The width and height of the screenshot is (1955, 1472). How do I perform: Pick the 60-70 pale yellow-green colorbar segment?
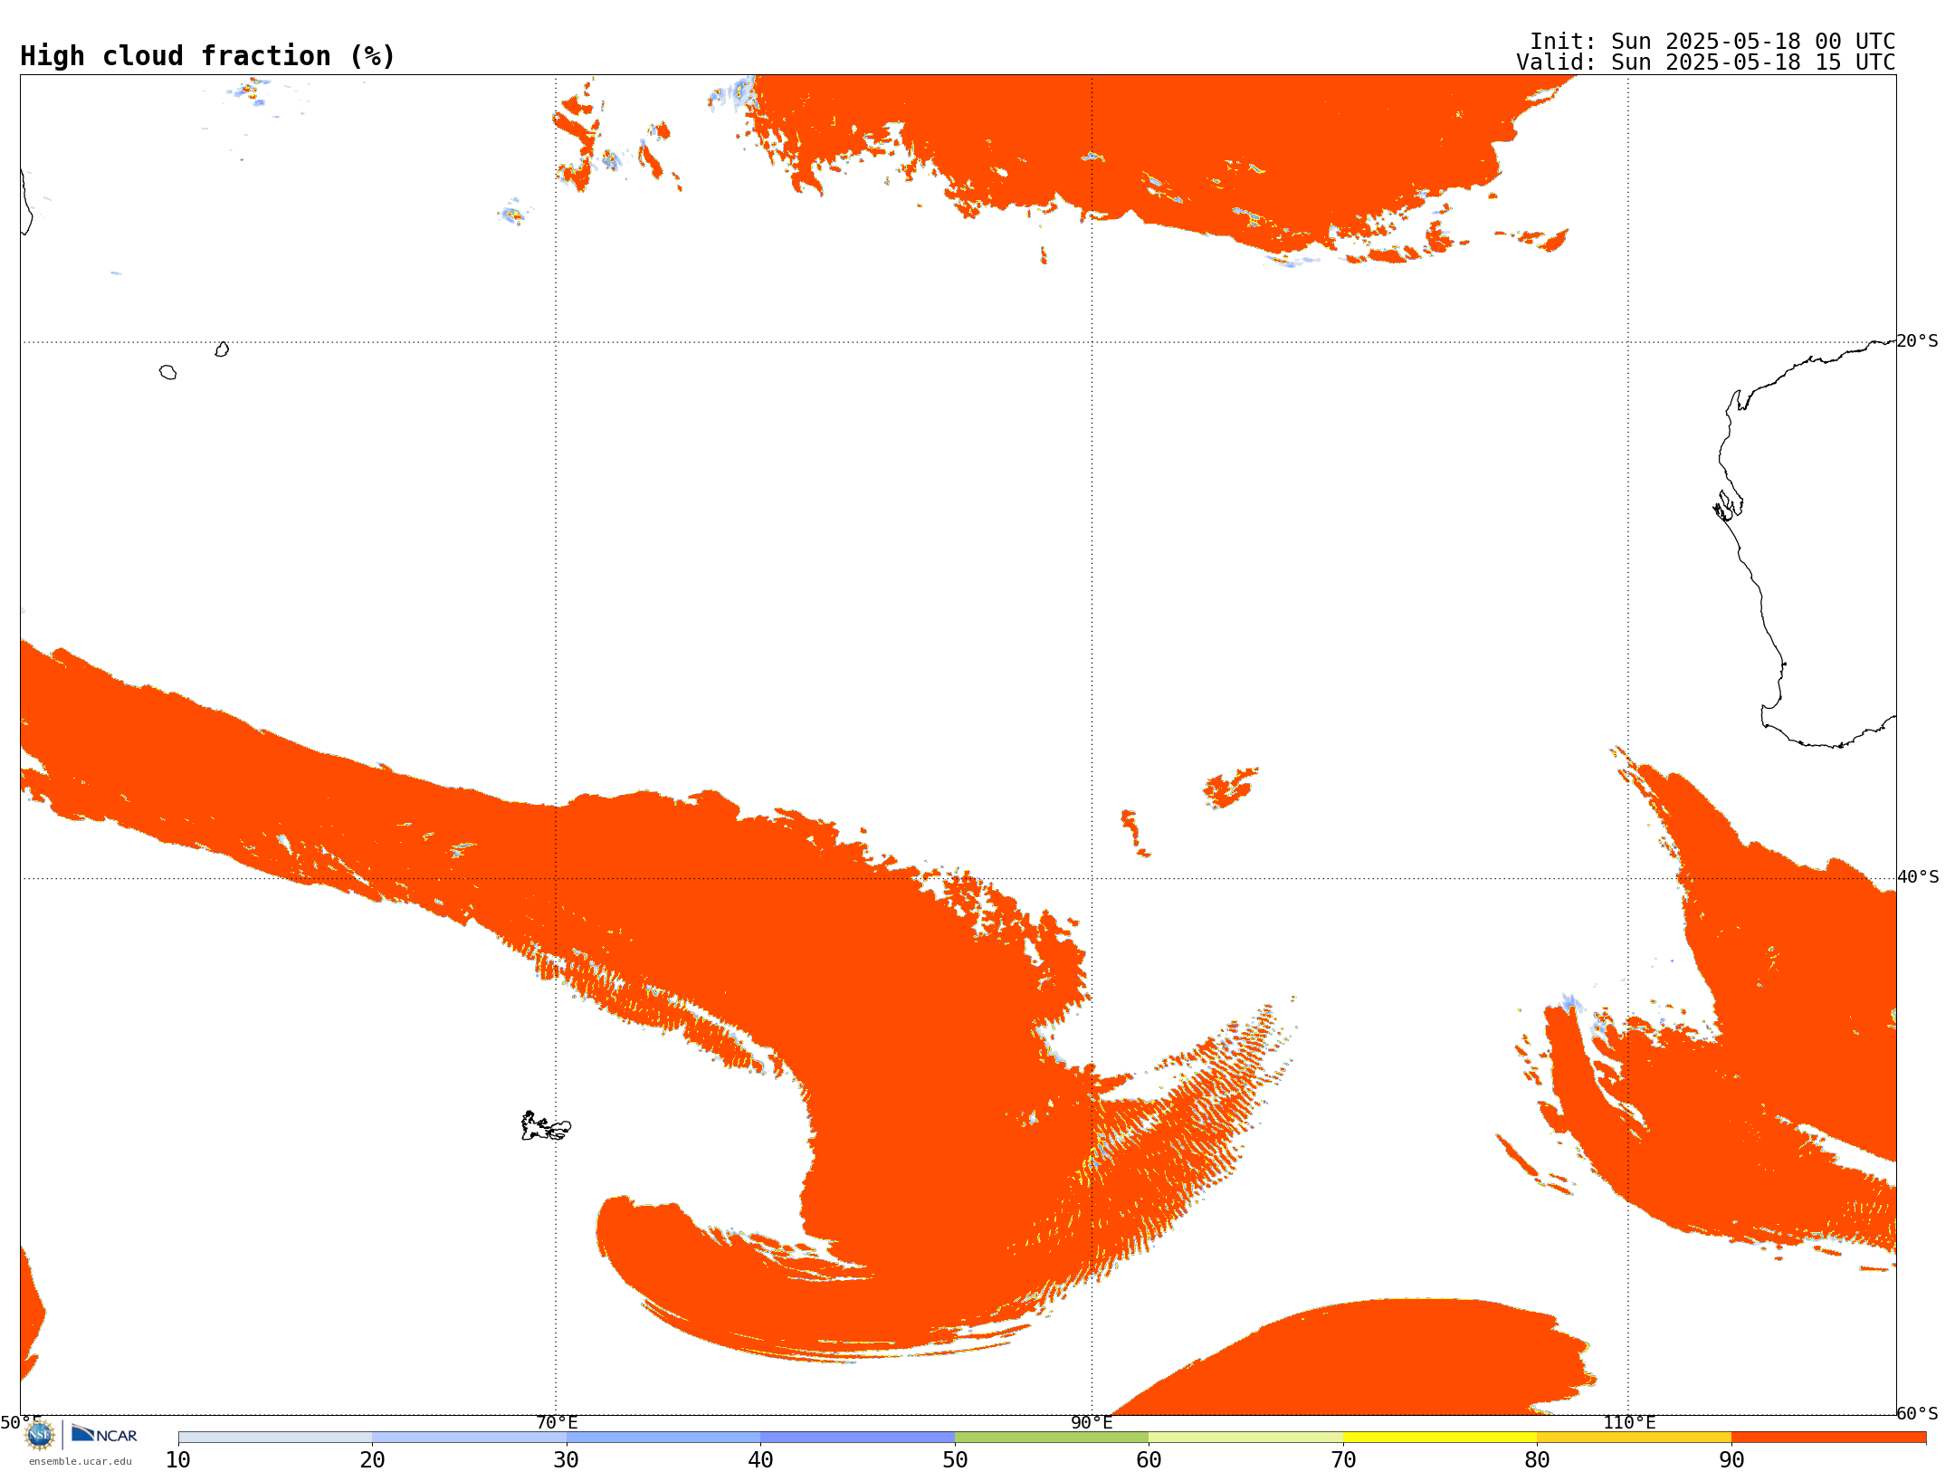coord(1245,1438)
